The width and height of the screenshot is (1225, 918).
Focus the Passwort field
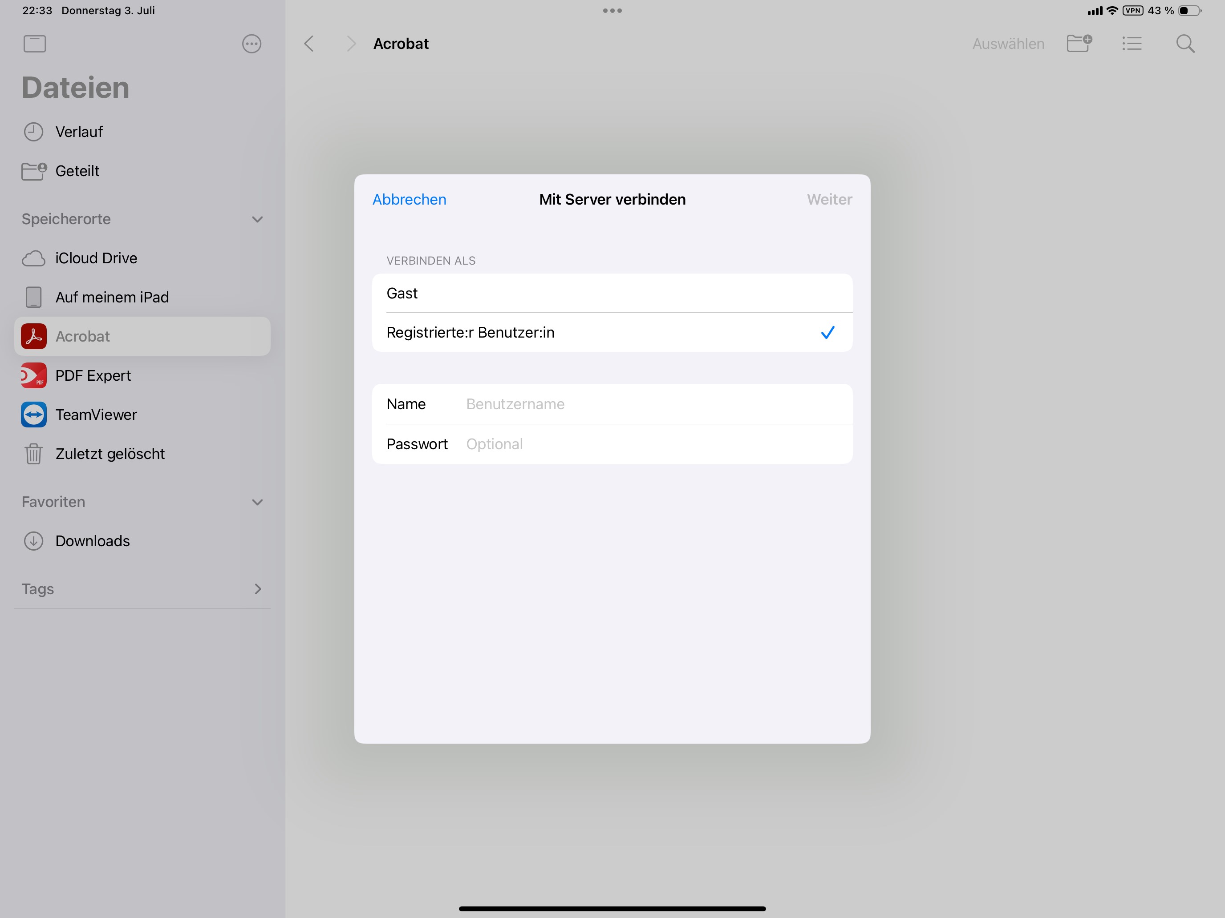(x=653, y=444)
